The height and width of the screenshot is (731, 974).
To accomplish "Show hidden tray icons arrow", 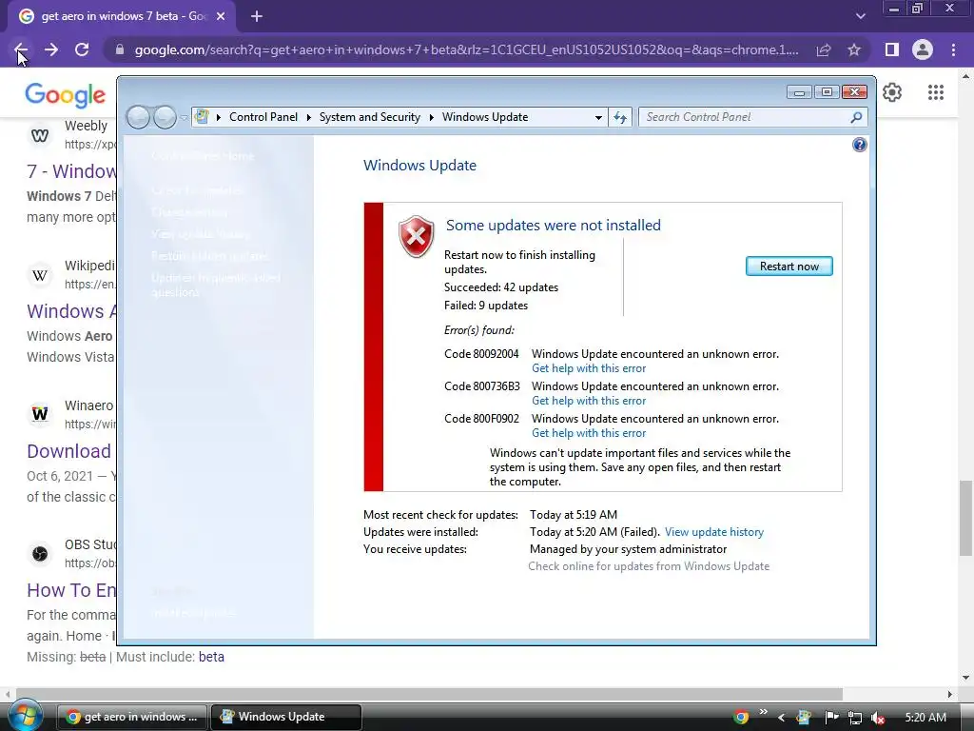I will (782, 718).
